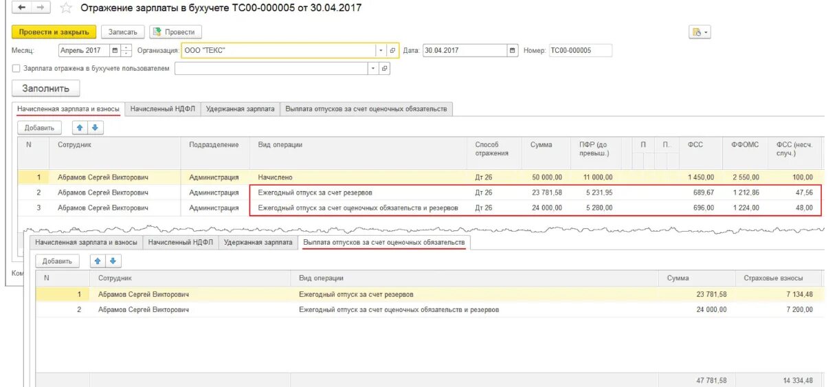Click lower table 'Добавить' button
This screenshot has height=387, width=837.
[58, 261]
